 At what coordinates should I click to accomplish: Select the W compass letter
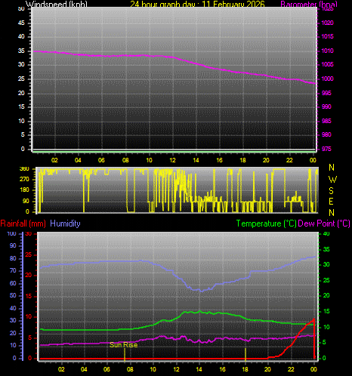click(x=332, y=180)
